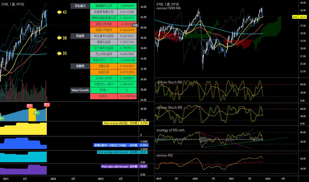Select the rennon1999 MA indicator legend
Image resolution: width=309 pixels, height=182 pixels.
click(x=168, y=8)
